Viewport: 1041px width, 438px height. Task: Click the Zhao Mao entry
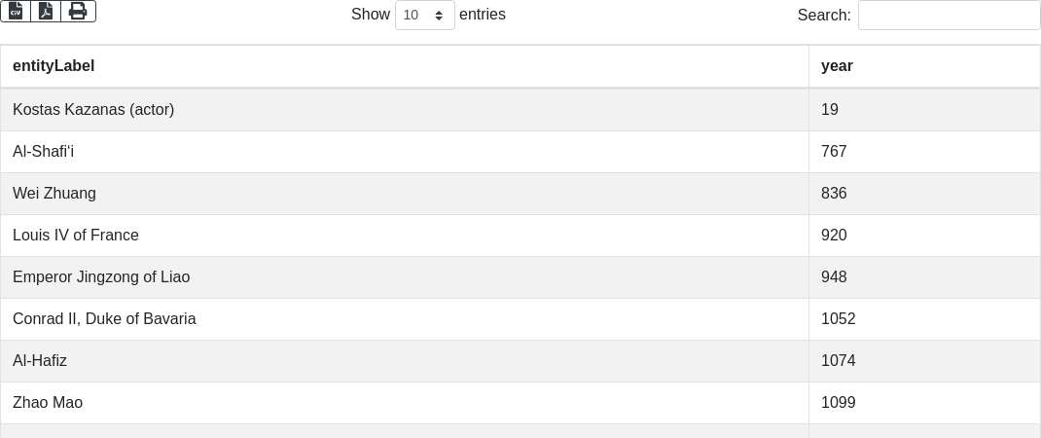[48, 403]
